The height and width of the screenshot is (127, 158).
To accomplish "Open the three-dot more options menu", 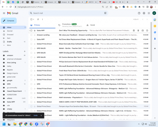I will pos(42,19).
